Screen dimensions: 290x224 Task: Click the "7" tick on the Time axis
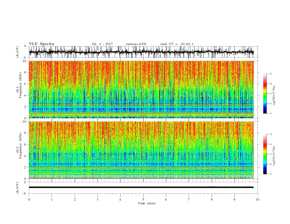point(189,199)
